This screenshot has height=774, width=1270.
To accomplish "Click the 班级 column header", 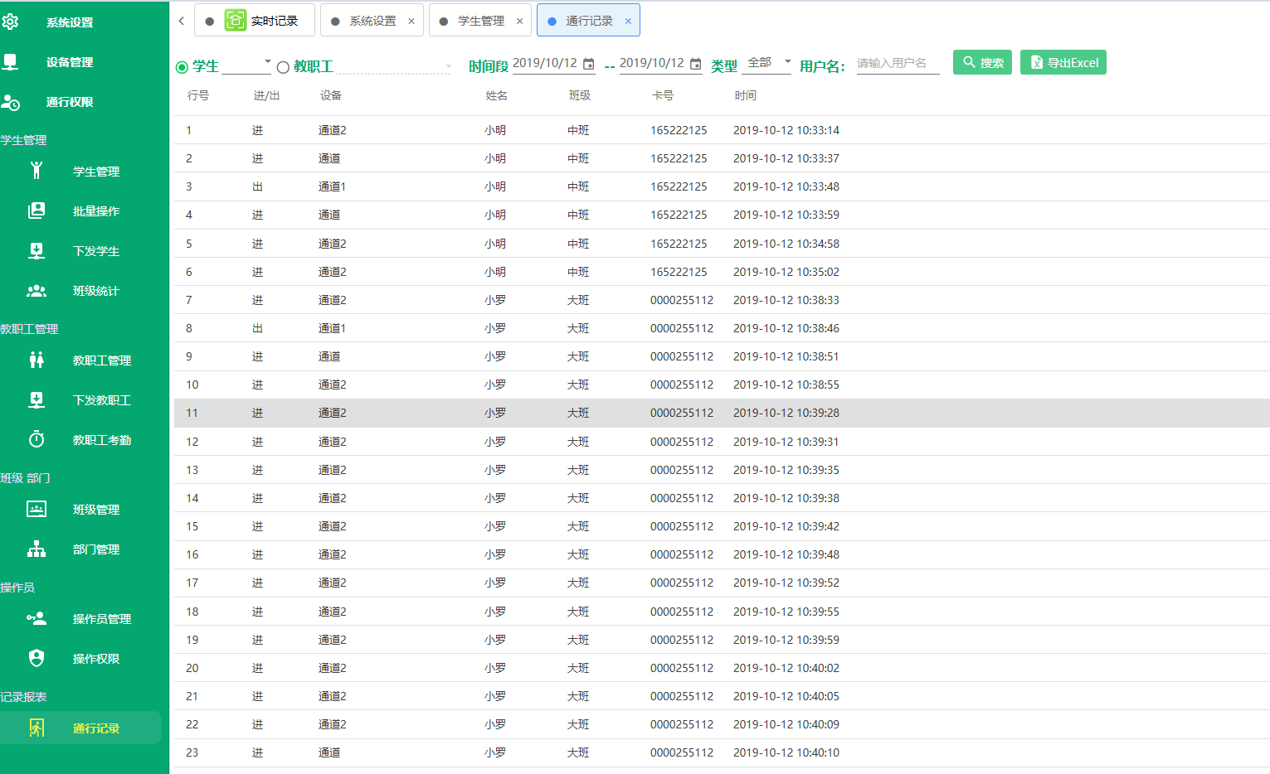I will [580, 95].
